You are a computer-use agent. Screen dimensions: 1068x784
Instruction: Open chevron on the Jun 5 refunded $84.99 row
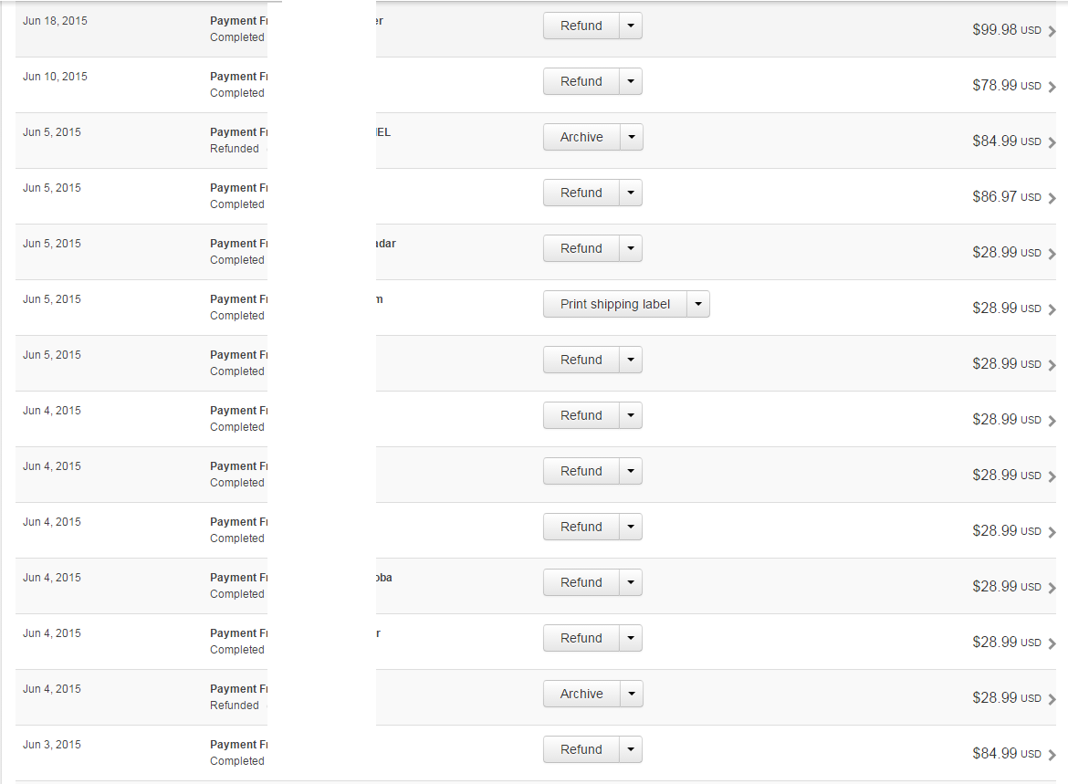1052,142
